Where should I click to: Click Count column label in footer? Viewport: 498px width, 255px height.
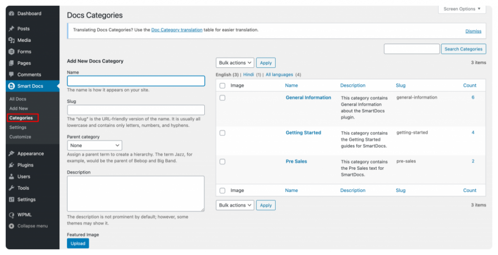(470, 191)
